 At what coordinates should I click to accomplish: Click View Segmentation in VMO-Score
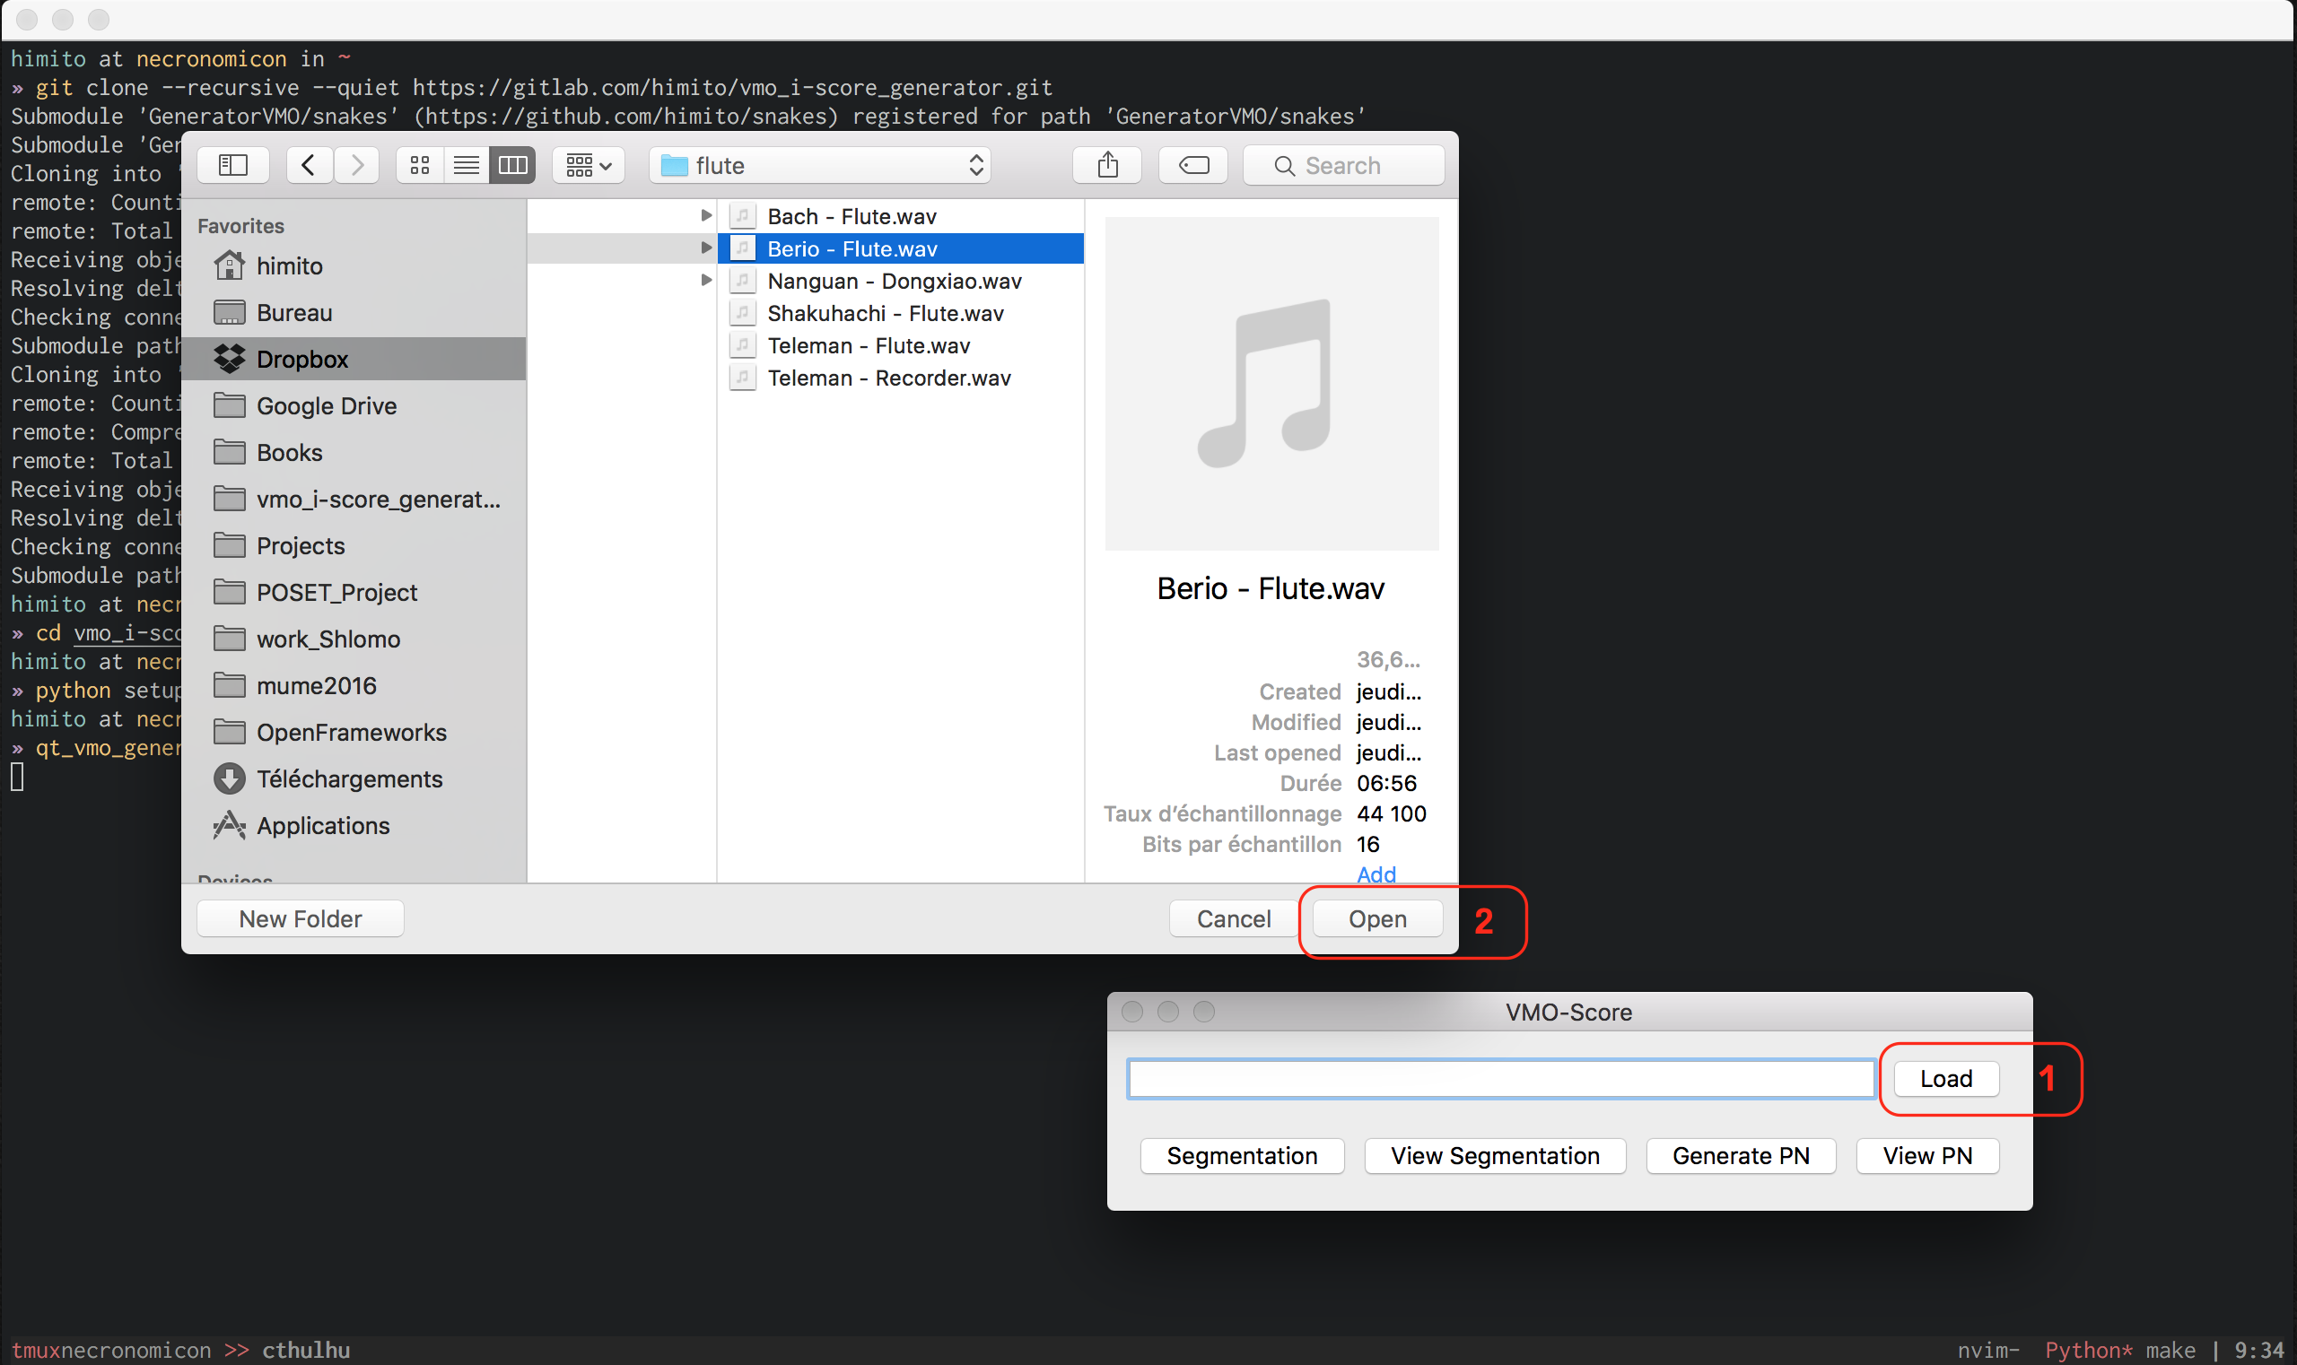[1490, 1155]
